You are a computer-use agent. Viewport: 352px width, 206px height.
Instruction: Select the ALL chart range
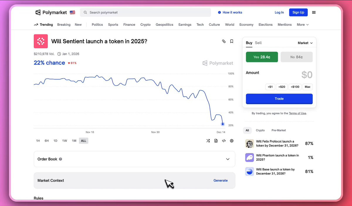84,141
